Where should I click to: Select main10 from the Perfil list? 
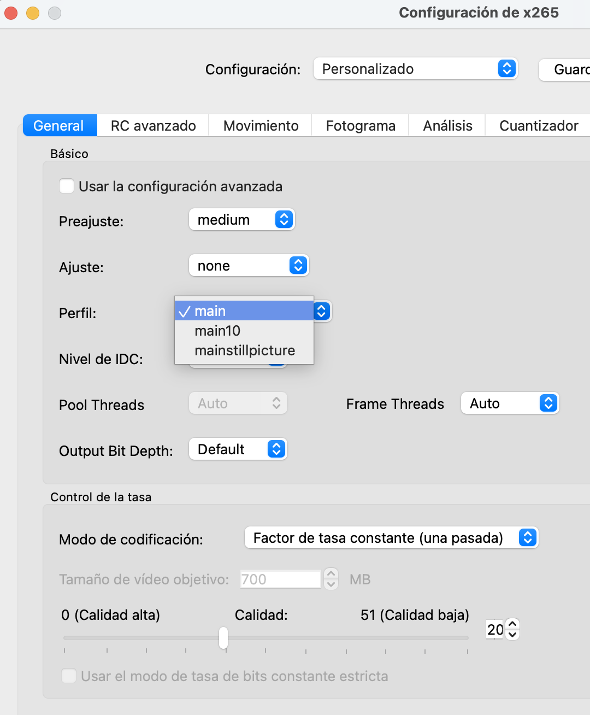[x=217, y=331]
